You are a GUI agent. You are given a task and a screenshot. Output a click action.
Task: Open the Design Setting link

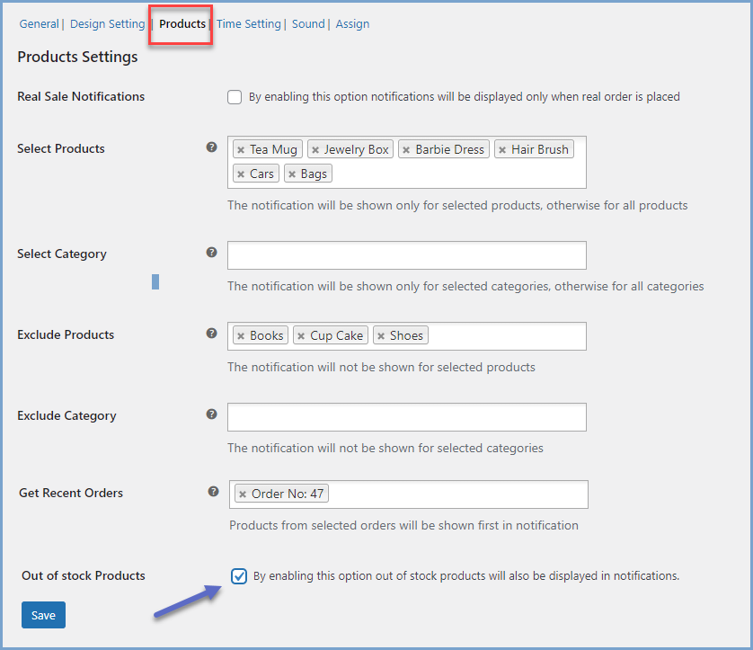pyautogui.click(x=107, y=23)
